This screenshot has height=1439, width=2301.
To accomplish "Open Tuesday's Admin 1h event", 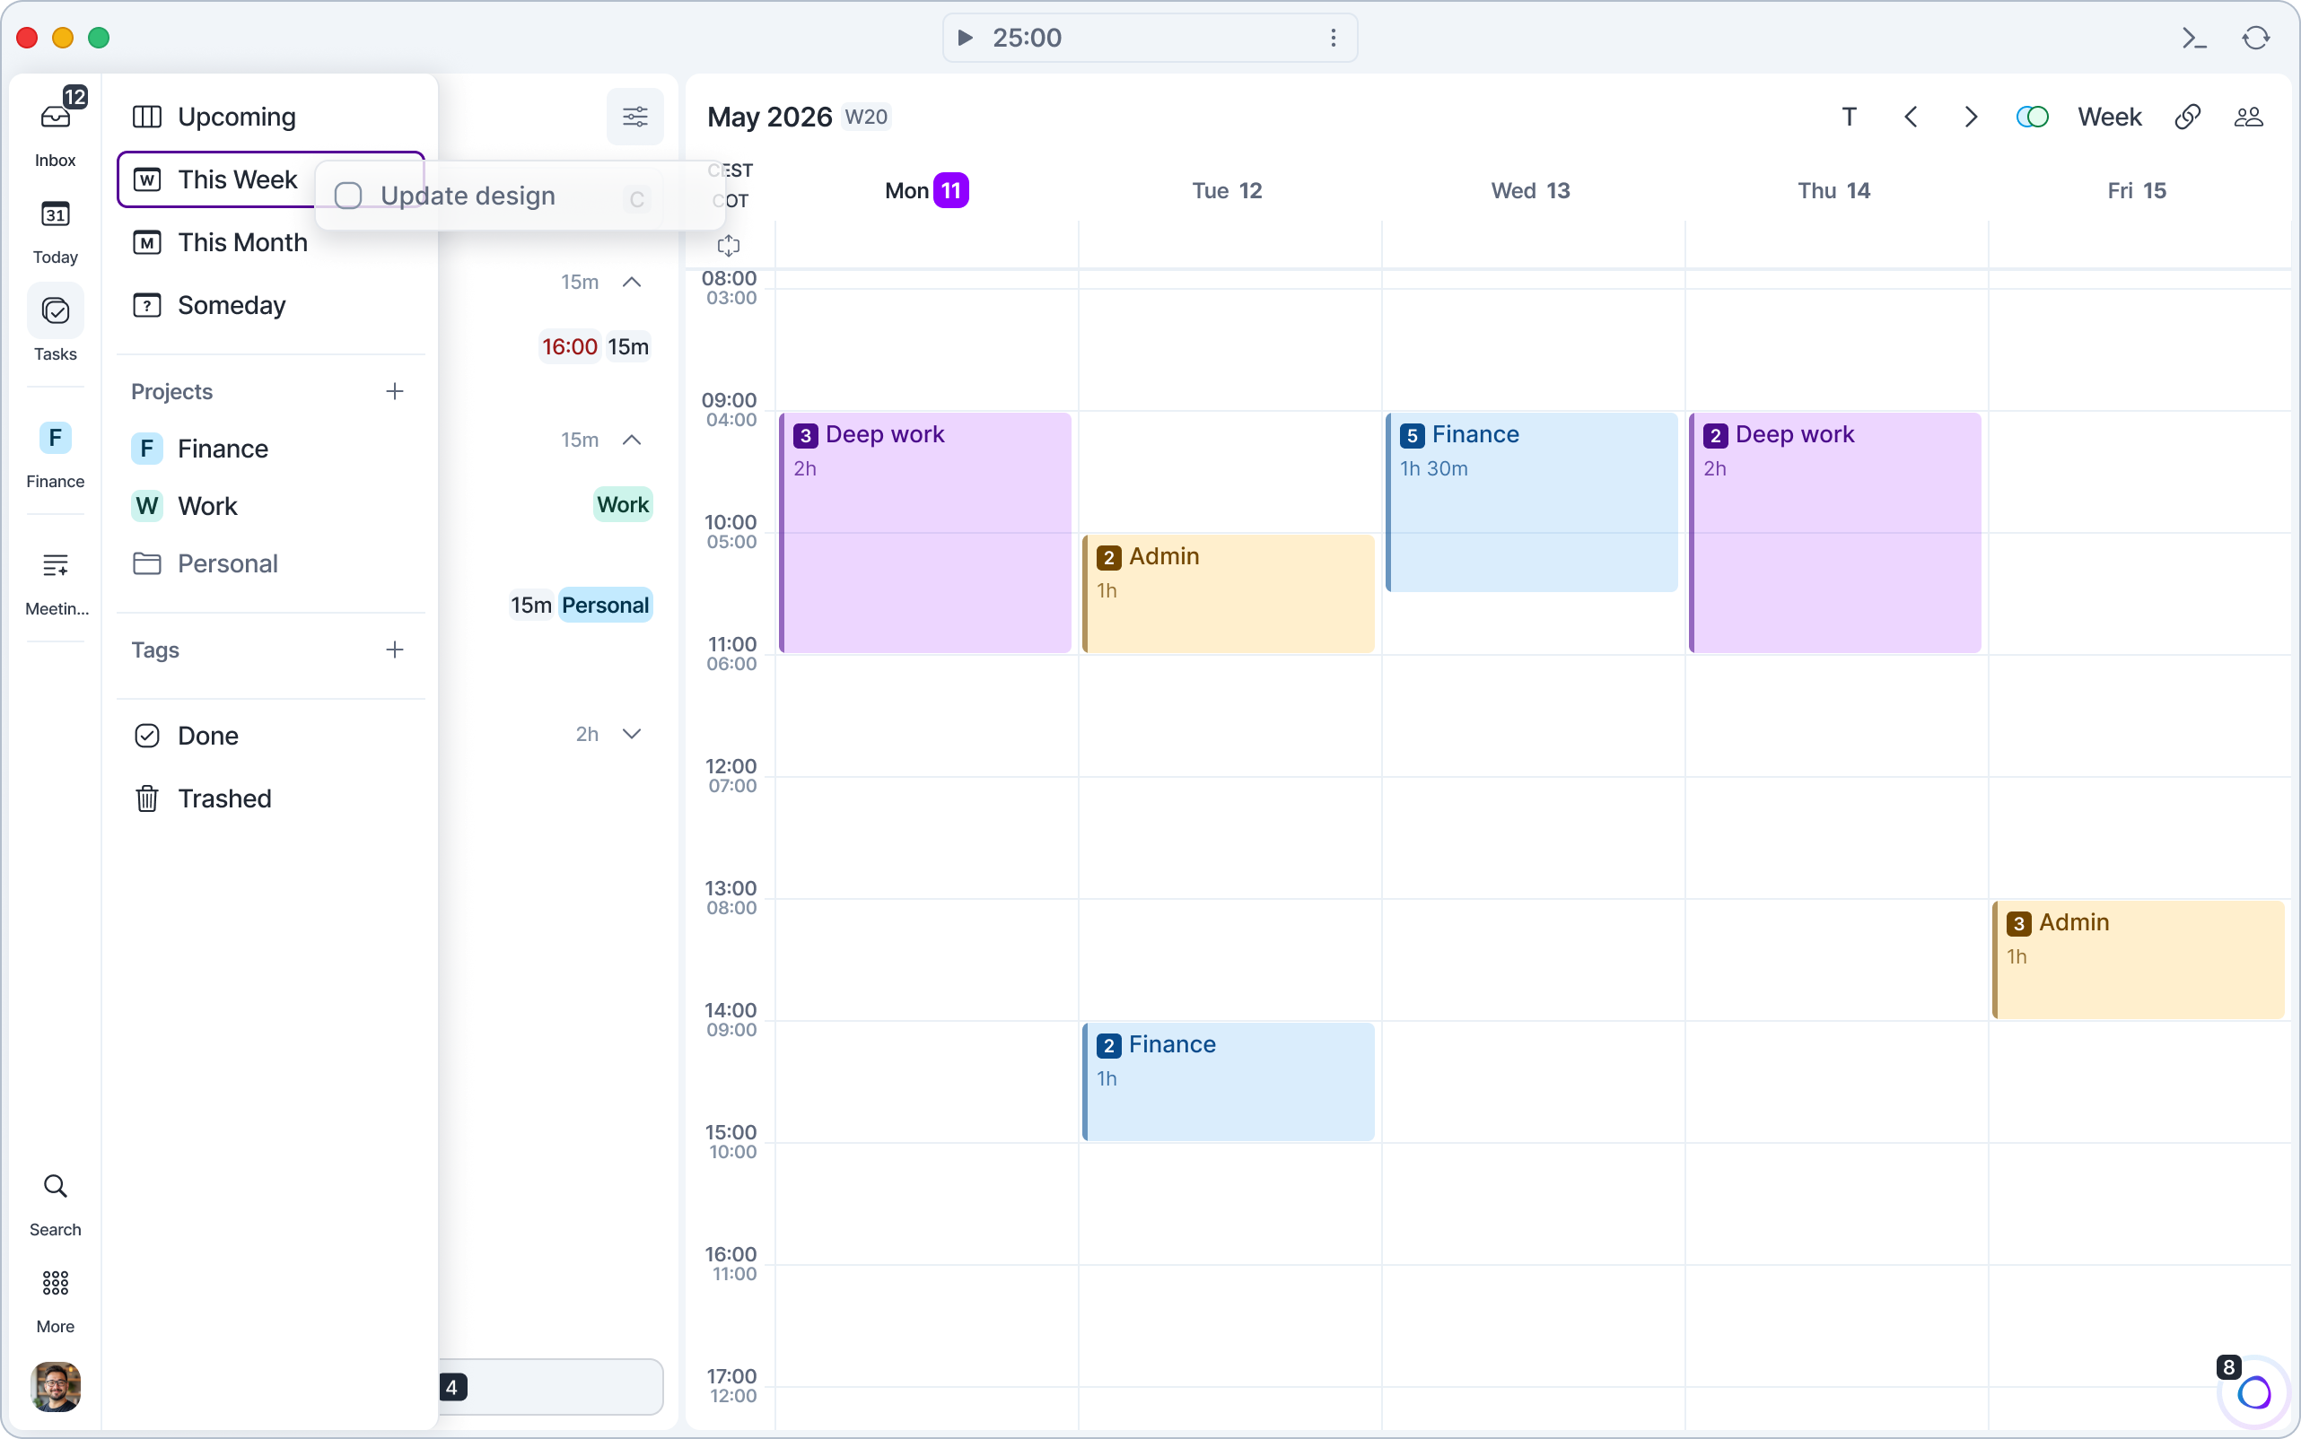I will [x=1228, y=594].
